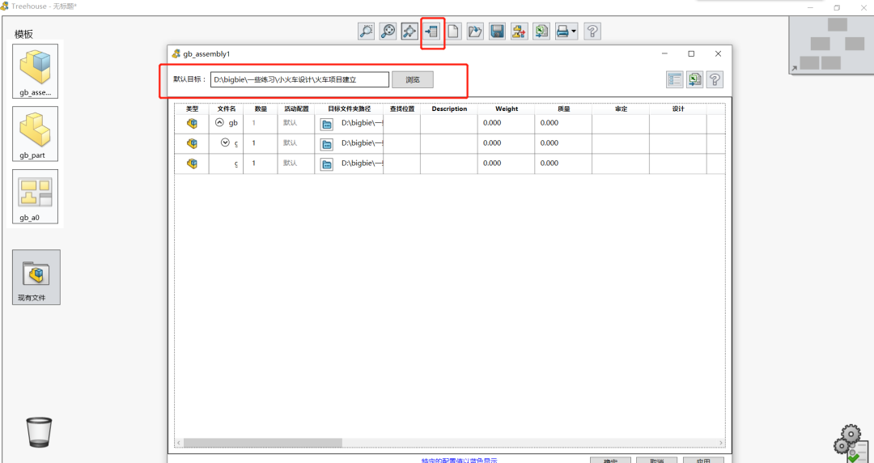Click the printer icon in the toolbar
Image resolution: width=874 pixels, height=463 pixels.
(562, 32)
